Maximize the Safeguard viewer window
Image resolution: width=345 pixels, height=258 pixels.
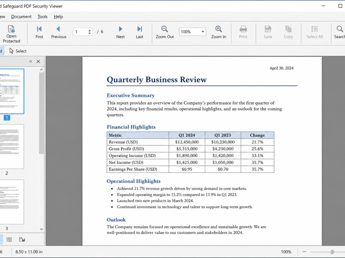340,6
